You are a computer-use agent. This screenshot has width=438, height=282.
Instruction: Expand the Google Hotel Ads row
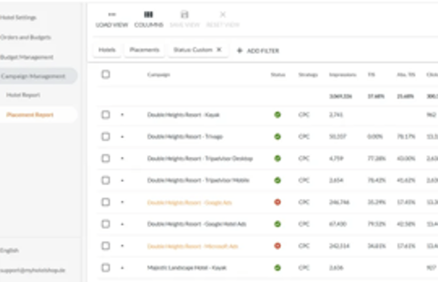pyautogui.click(x=122, y=224)
